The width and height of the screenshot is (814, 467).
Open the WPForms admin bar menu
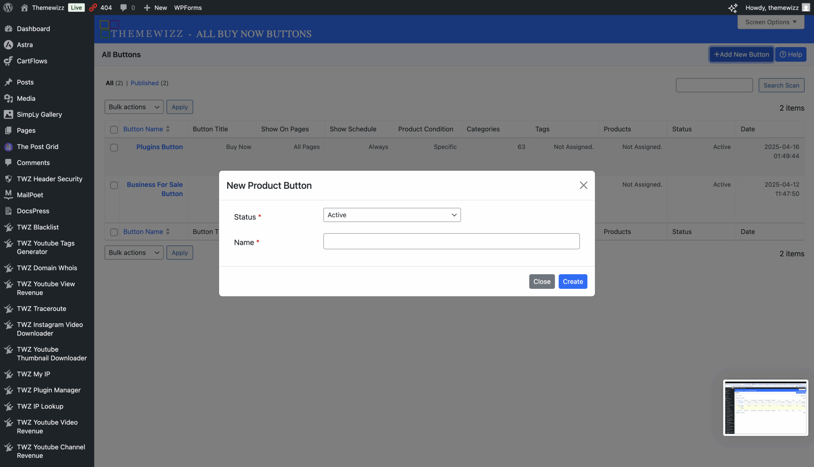(188, 7)
